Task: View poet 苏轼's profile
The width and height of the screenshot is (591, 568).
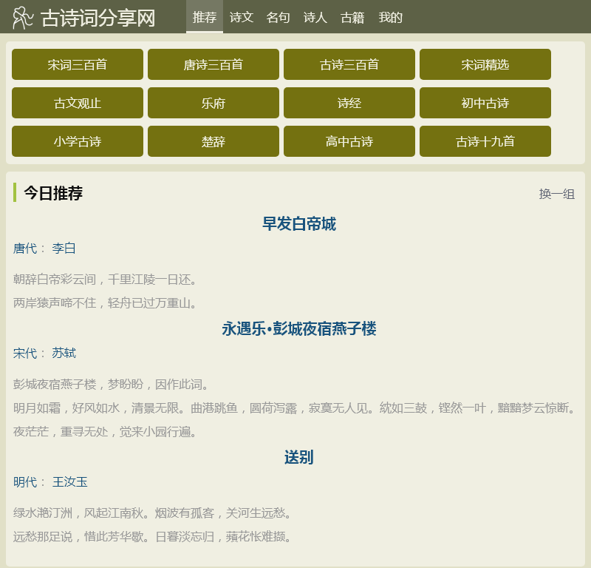Action: tap(64, 354)
